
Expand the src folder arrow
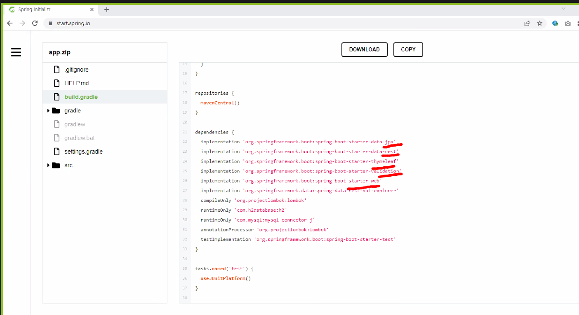pos(48,166)
